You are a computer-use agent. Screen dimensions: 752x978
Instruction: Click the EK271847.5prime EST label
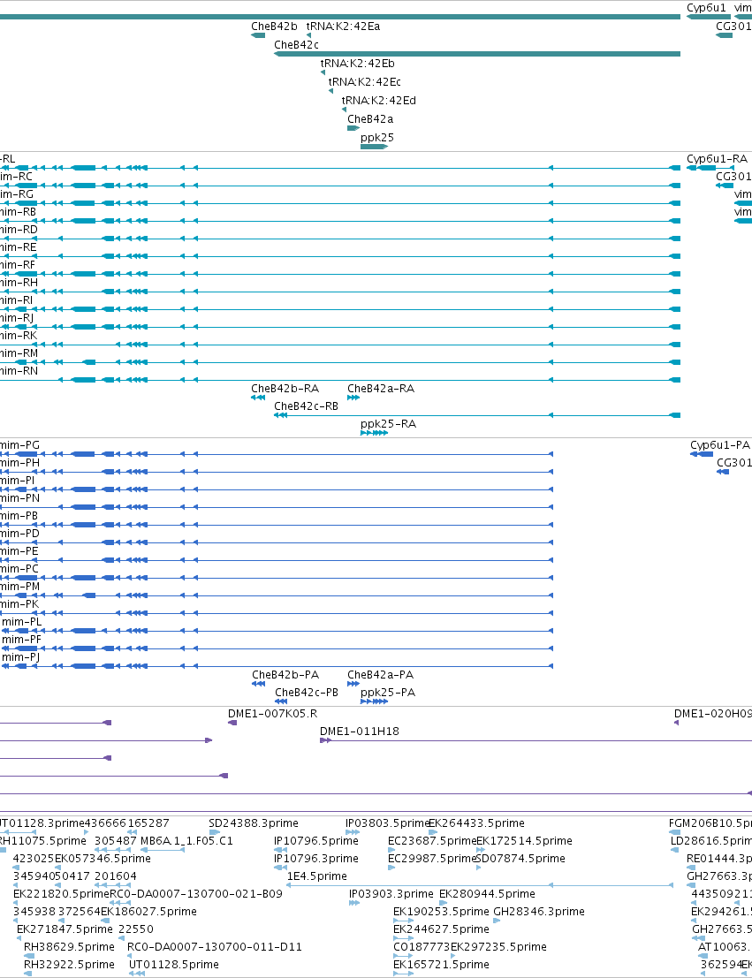[x=65, y=929]
